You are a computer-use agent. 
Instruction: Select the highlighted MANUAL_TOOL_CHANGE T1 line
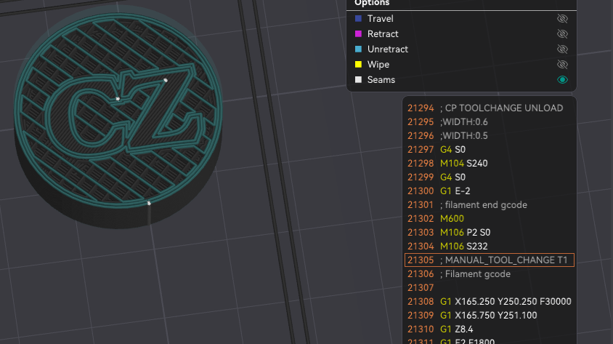point(489,260)
